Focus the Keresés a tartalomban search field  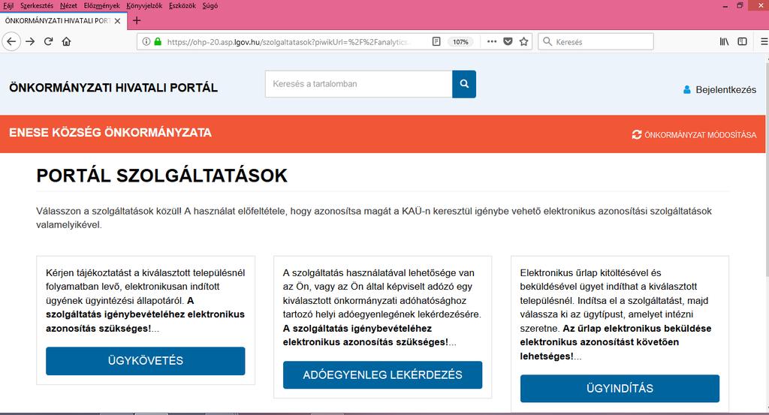[358, 84]
